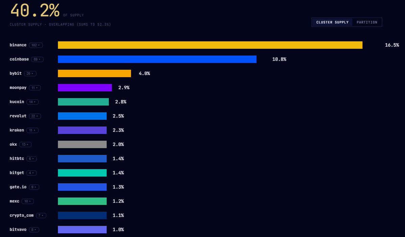Click the binance label
This screenshot has width=405, height=237.
coord(18,45)
